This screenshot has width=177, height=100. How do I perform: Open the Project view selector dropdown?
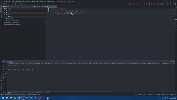click(7, 7)
